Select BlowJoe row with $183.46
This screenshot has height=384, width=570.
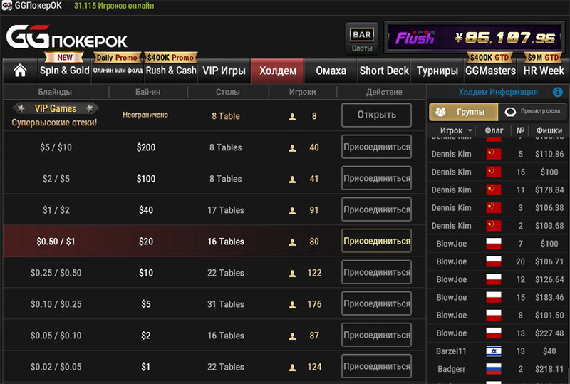pyautogui.click(x=498, y=297)
